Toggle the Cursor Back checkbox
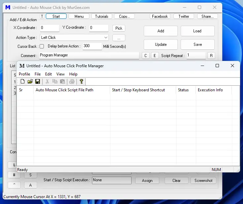This screenshot has width=243, height=204. (x=42, y=46)
